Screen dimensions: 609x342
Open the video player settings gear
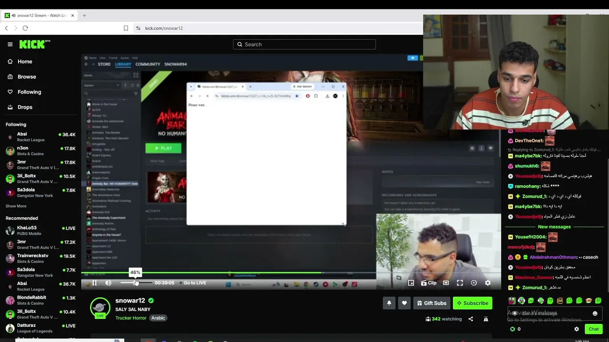[x=488, y=283]
